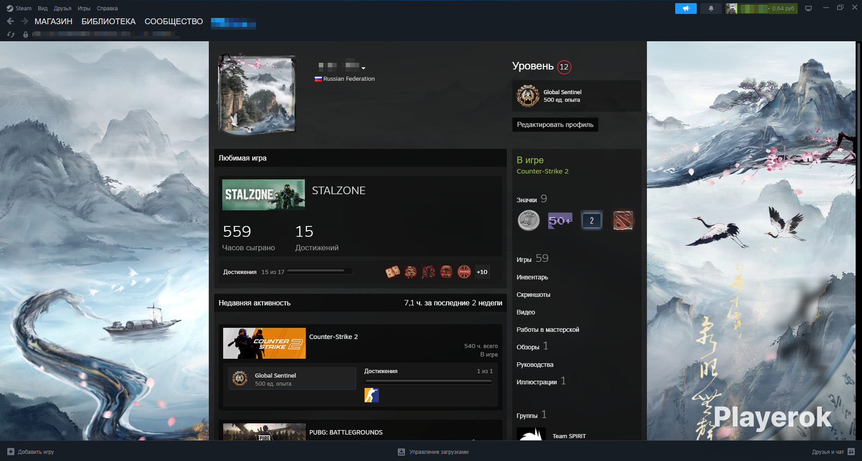Open the Группы link
Screen dimensions: 862x461
click(527, 416)
